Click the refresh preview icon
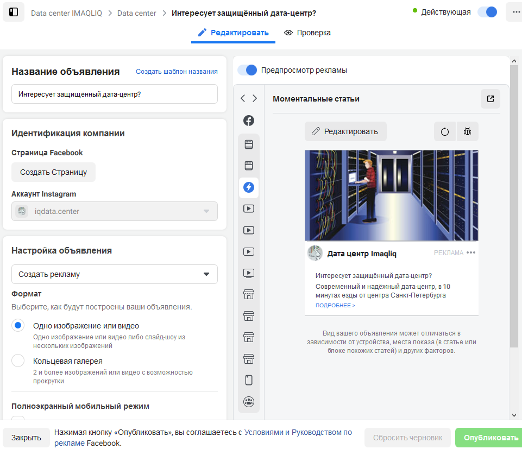The height and width of the screenshot is (449, 522). 445,131
